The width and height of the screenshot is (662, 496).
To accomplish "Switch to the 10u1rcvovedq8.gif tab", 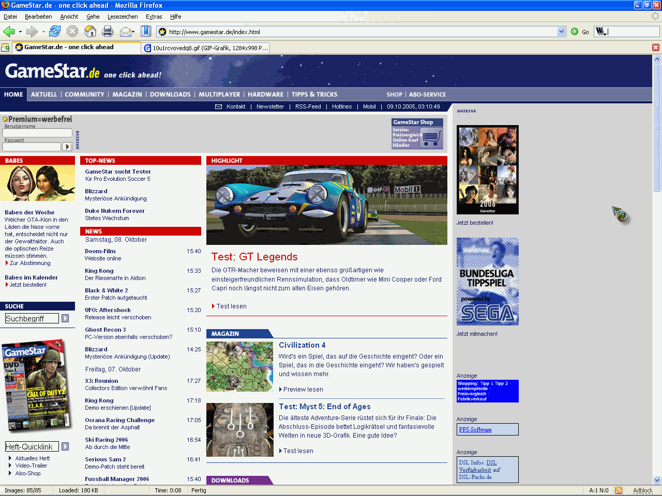I will (206, 48).
